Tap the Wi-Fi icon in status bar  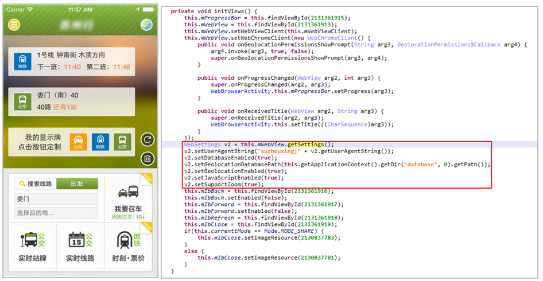pyautogui.click(x=30, y=10)
